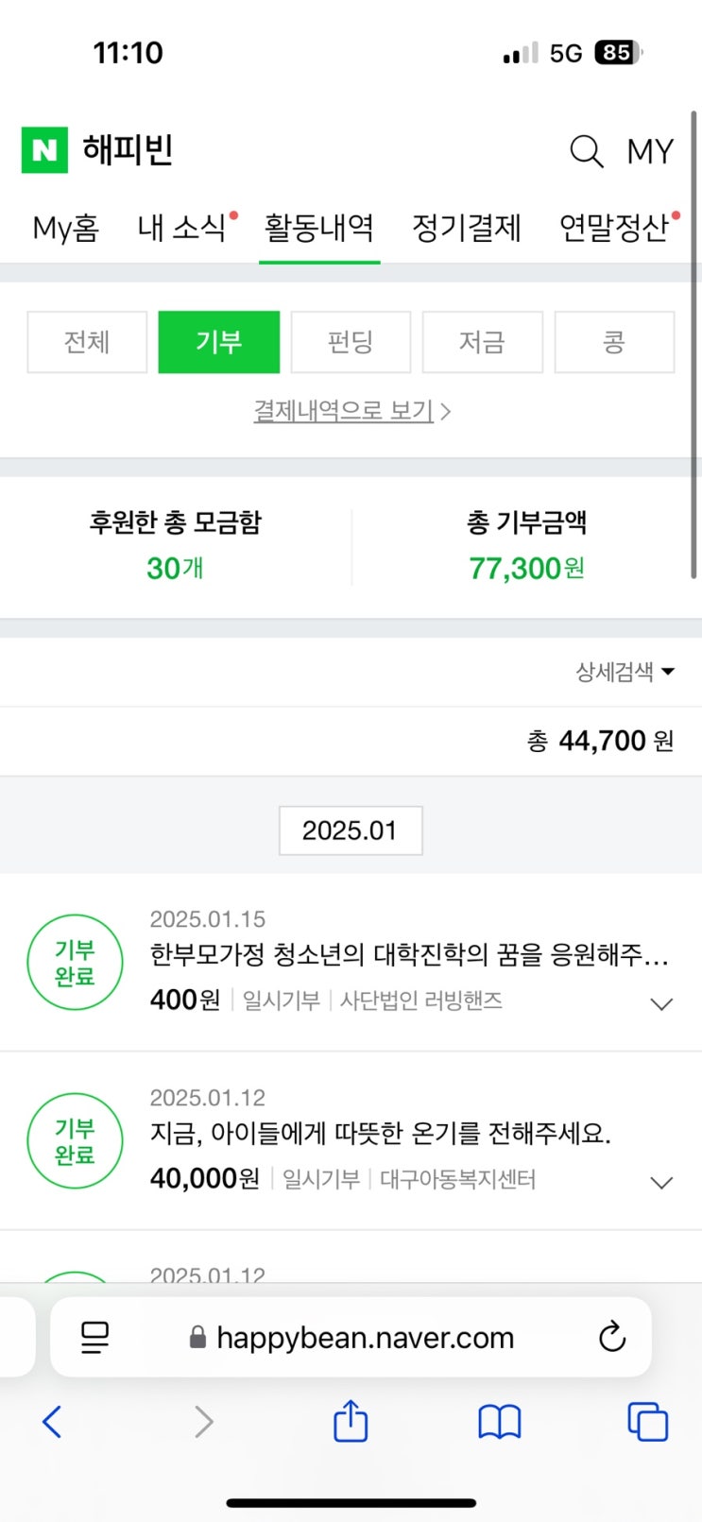Show open Safari tabs icon

tap(647, 1421)
